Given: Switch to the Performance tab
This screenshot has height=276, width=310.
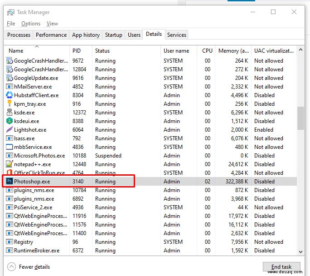Looking at the screenshot, I should click(x=51, y=35).
